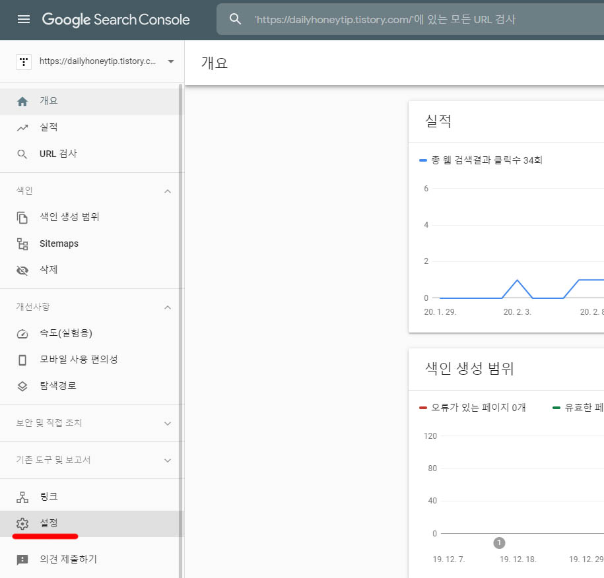The width and height of the screenshot is (604, 578).
Task: Click the blue 총 웹 검색결과 클릭수 legend
Action: click(481, 160)
